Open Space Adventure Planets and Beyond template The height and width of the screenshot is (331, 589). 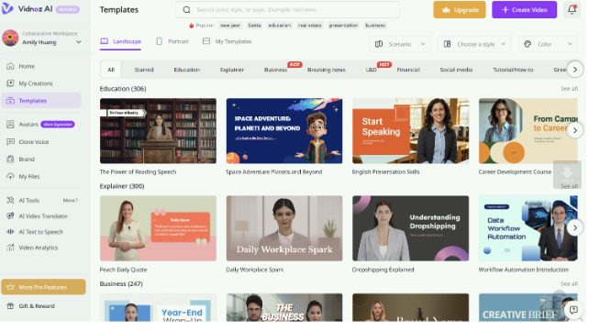(x=285, y=132)
